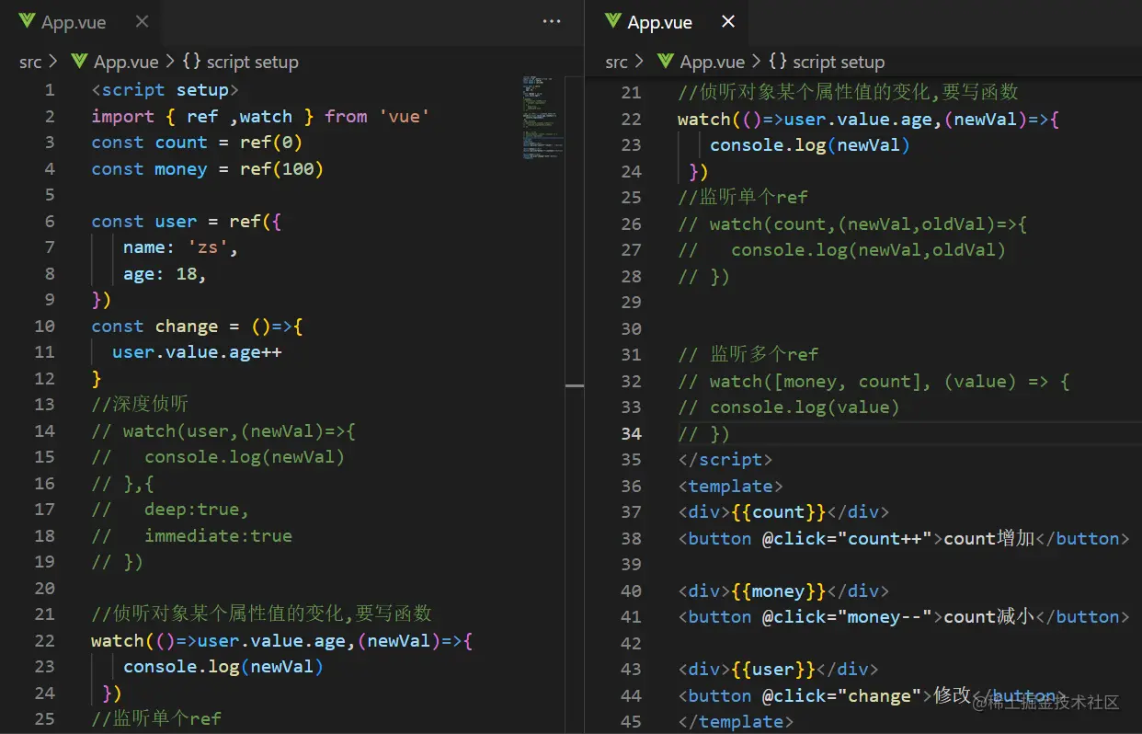Click '//监听单个ref' comment in left editor
The height and width of the screenshot is (734, 1142).
point(156,718)
